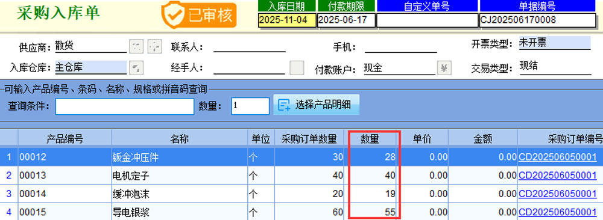Click the 数量 column header

tap(370, 139)
